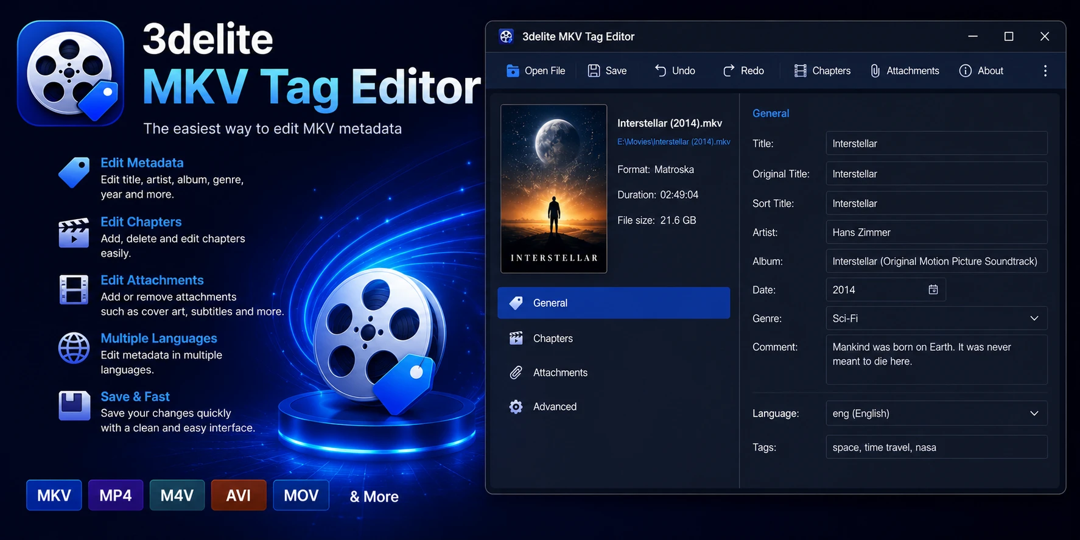Screen dimensions: 1080x540
Task: Open the Advanced sidebar section
Action: 614,407
